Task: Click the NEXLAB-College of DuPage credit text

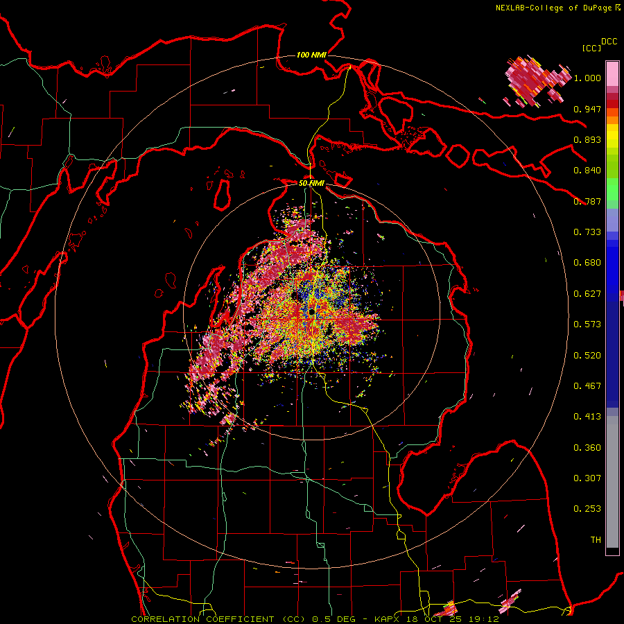Action: tap(553, 8)
